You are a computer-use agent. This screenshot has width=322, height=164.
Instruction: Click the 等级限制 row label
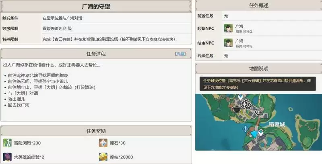click(x=10, y=28)
